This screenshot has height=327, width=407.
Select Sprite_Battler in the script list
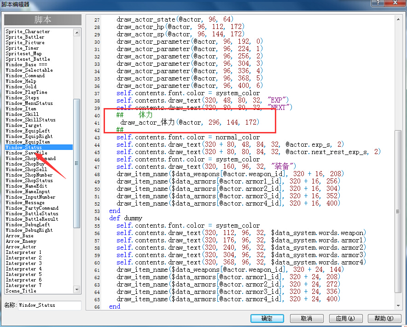tap(25, 37)
